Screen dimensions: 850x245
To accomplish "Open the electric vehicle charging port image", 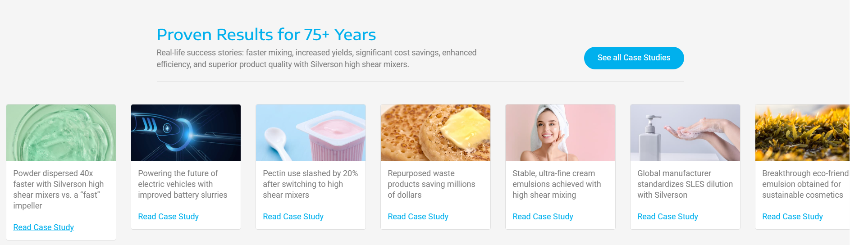I will 186,133.
